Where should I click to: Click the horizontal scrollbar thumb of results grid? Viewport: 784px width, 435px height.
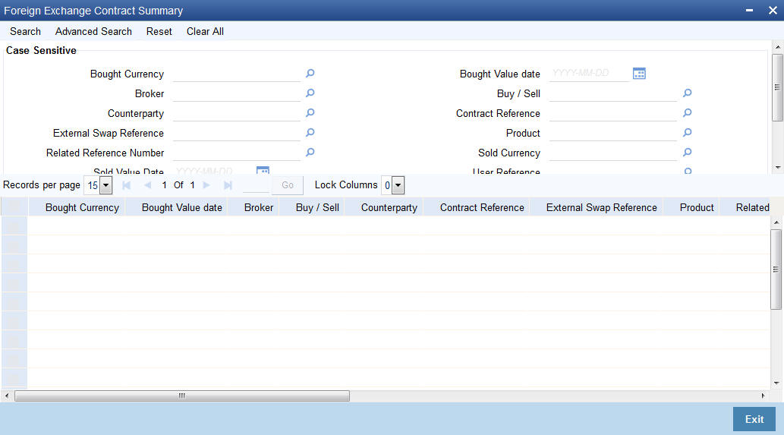[x=182, y=396]
